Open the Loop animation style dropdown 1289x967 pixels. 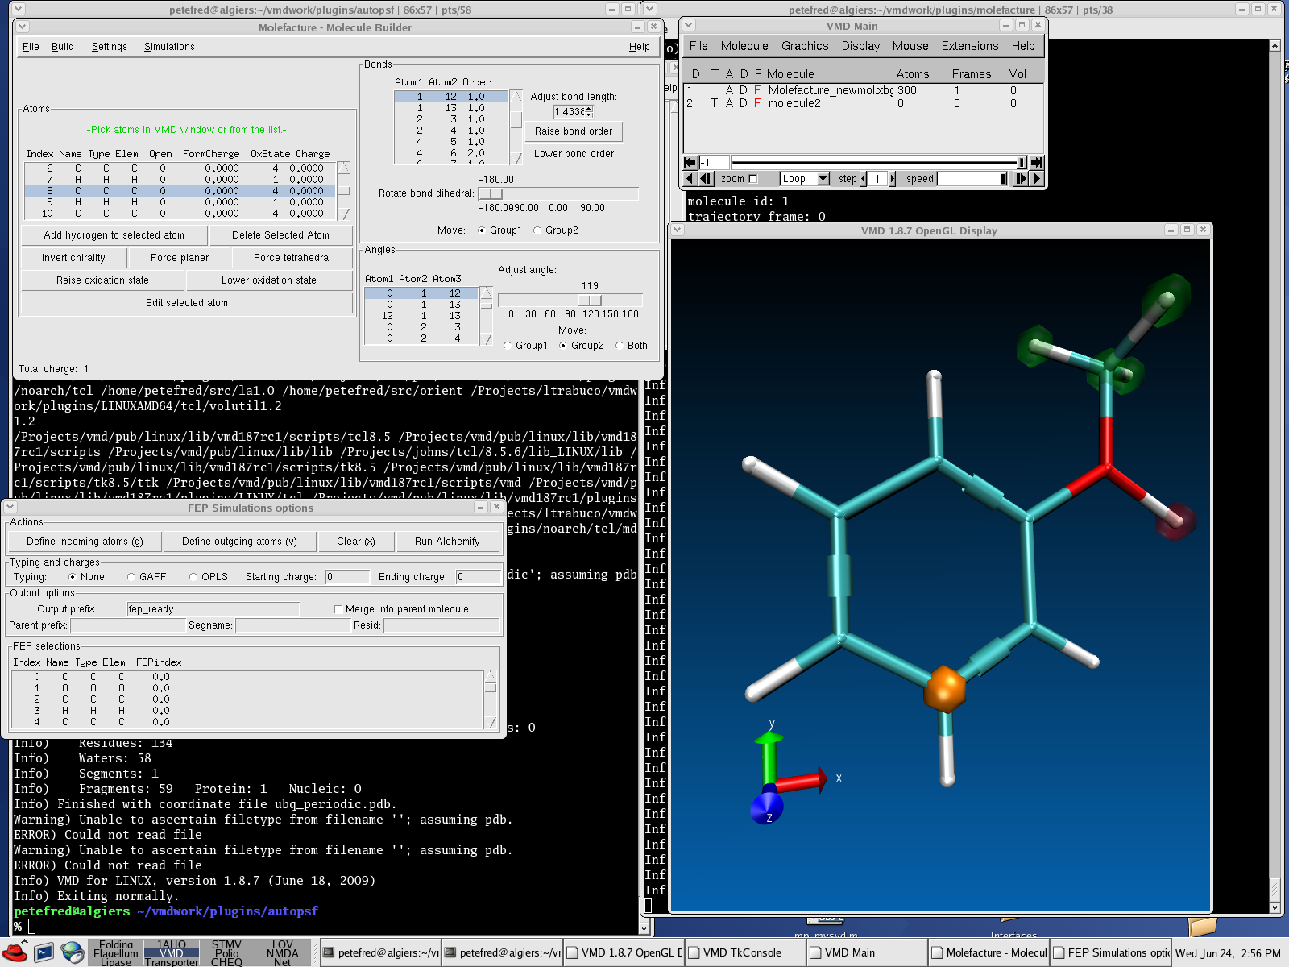click(x=823, y=179)
